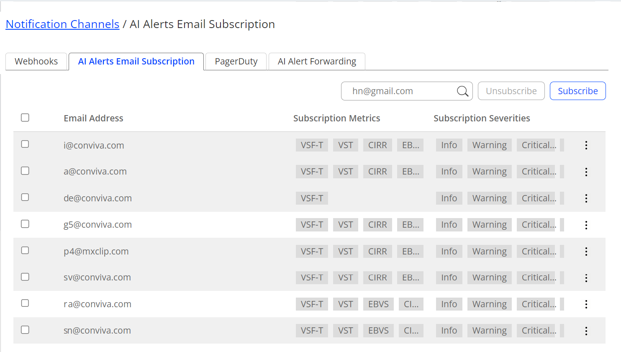Open the PagerDuty tab
Image resolution: width=621 pixels, height=352 pixels.
[x=236, y=62]
